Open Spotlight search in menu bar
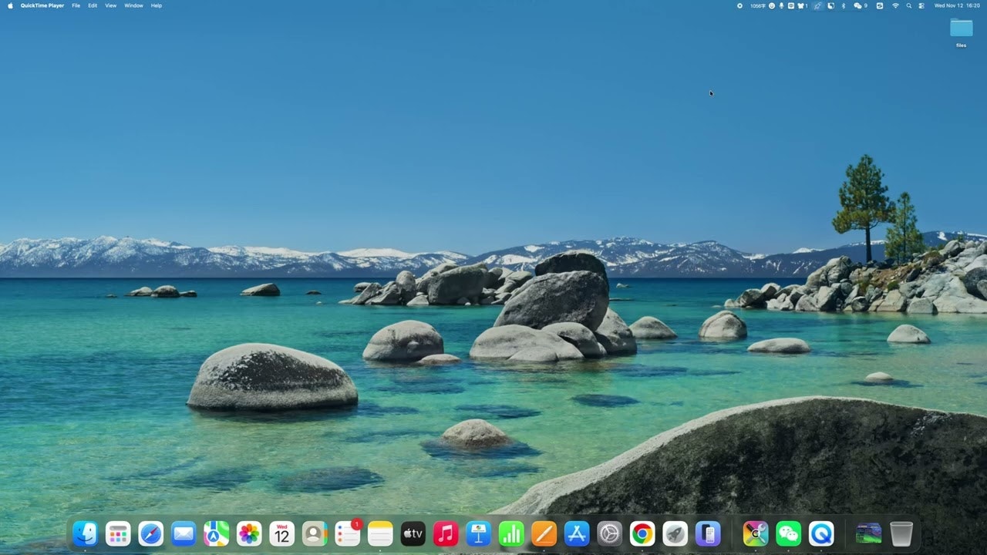 point(908,5)
